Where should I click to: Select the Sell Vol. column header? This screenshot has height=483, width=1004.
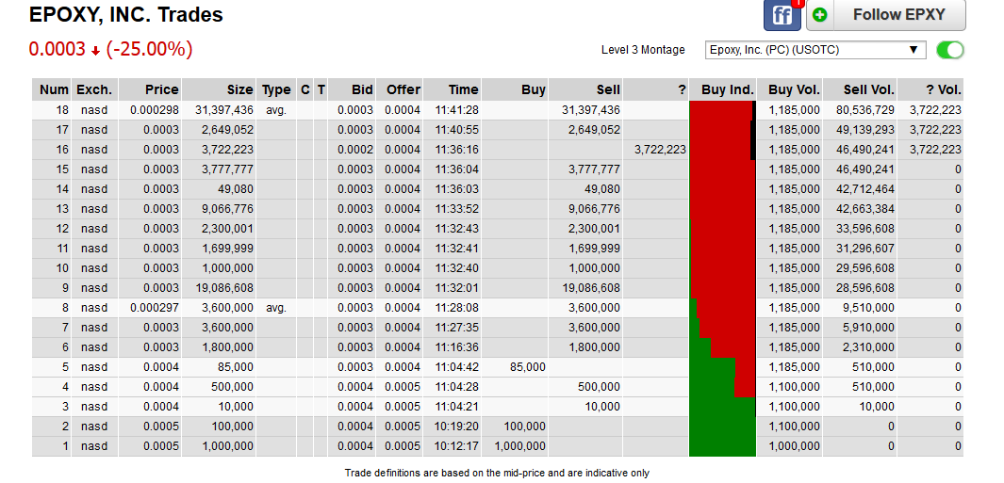click(868, 89)
